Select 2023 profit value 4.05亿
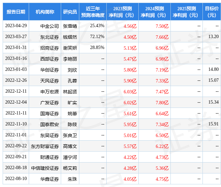The height and width of the screenshot is (187, 221). coord(130,179)
